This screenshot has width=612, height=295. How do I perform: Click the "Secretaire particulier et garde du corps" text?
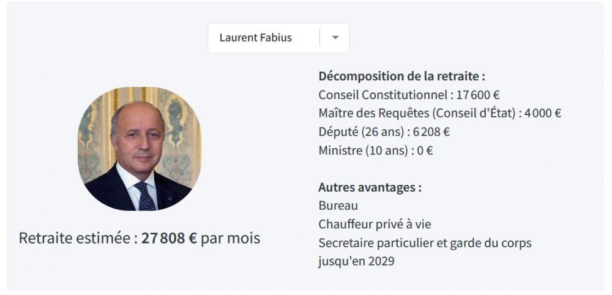point(425,243)
